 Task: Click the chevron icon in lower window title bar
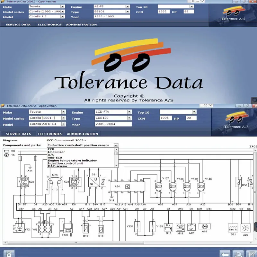(x=210, y=105)
